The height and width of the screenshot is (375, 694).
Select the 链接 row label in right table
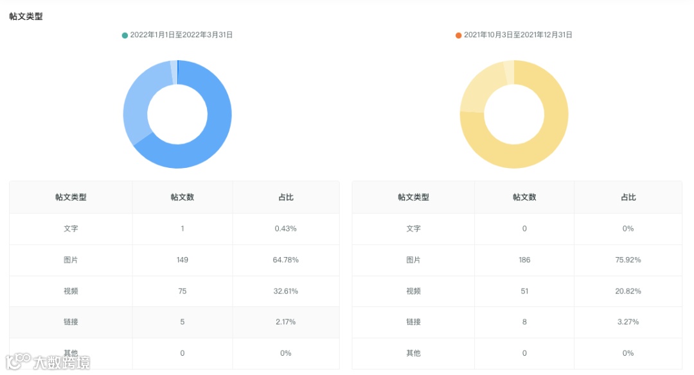tap(413, 322)
